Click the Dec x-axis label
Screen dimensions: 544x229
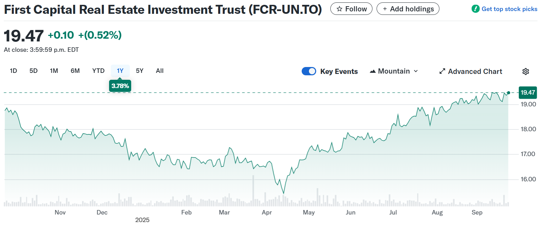pyautogui.click(x=102, y=212)
